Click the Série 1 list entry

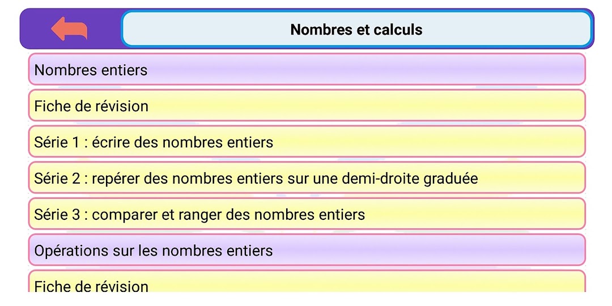click(x=307, y=142)
